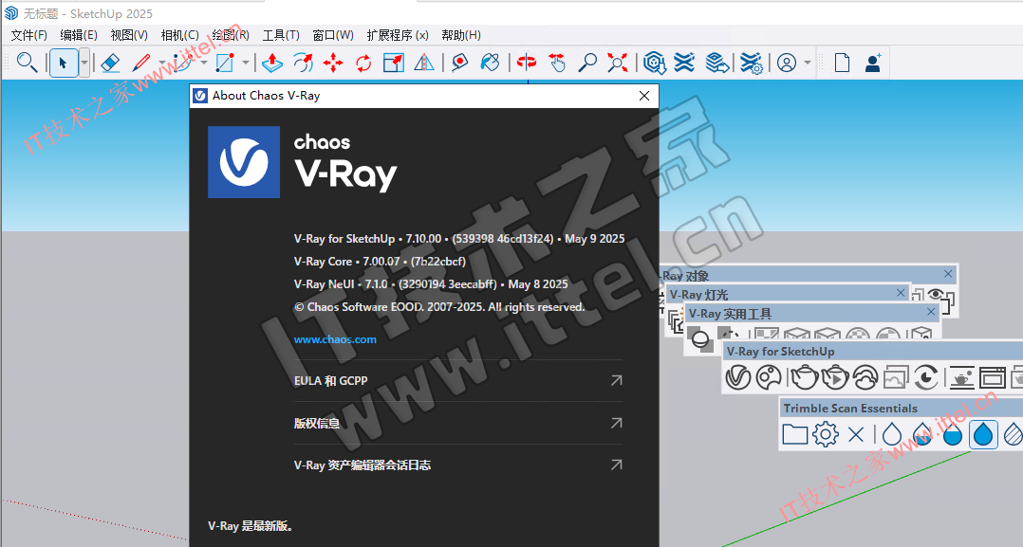The height and width of the screenshot is (547, 1023).
Task: Select the arrow Select tool
Action: pos(64,64)
